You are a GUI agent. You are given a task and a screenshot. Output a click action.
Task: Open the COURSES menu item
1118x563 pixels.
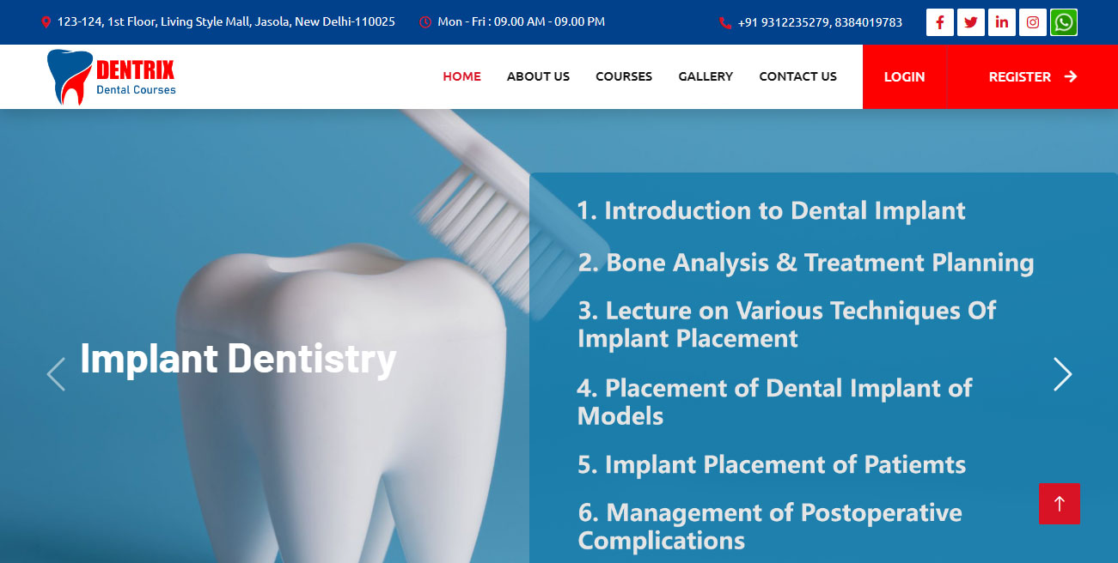tap(624, 76)
